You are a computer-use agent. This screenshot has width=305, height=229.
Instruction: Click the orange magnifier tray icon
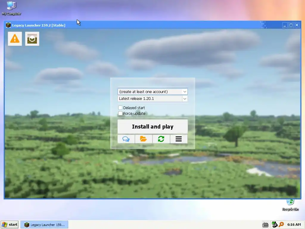281,225
